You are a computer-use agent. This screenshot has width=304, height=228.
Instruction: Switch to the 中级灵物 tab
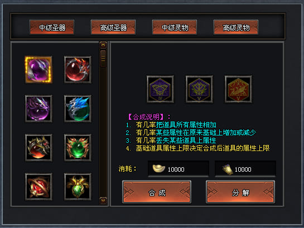coord(175,27)
